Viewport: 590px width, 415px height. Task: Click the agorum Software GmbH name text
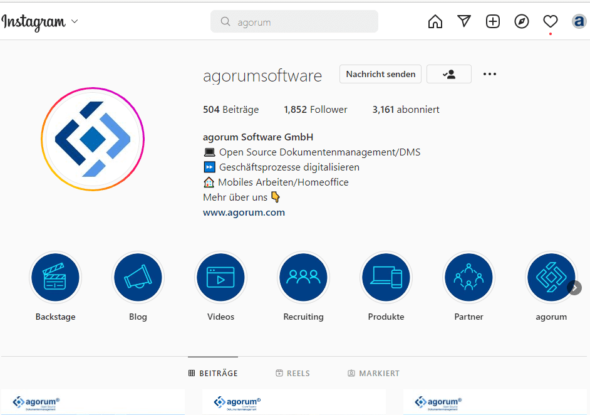click(258, 137)
